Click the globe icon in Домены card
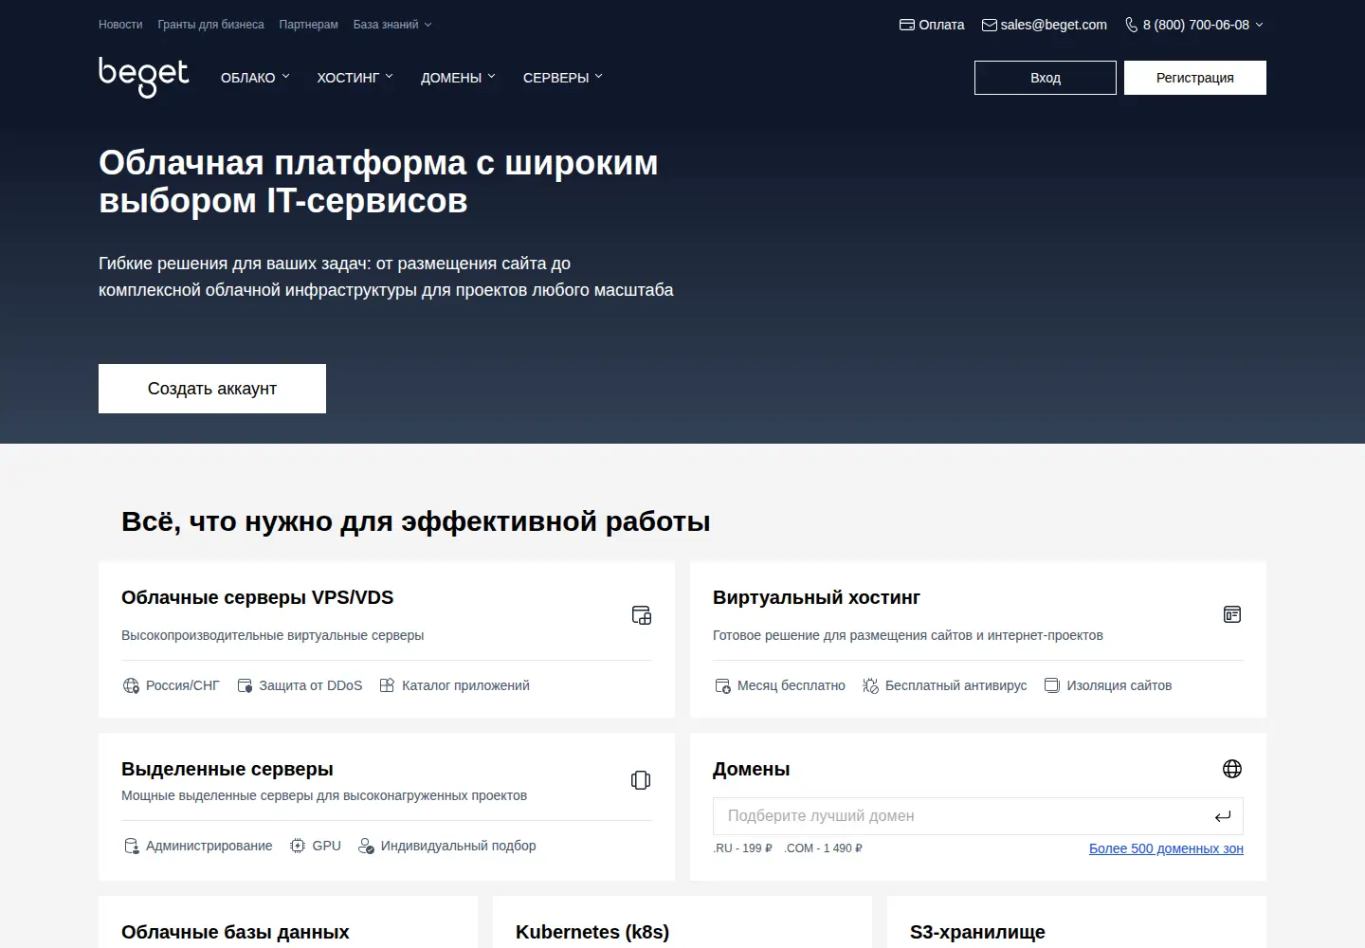The image size is (1365, 948). click(x=1232, y=769)
